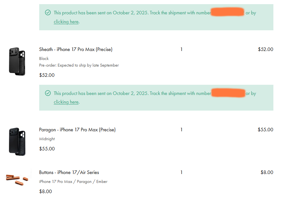The image size is (282, 203).
Task: Open the Sheath - iPhone 17 Pro Max (Precise) title
Action: (x=76, y=49)
